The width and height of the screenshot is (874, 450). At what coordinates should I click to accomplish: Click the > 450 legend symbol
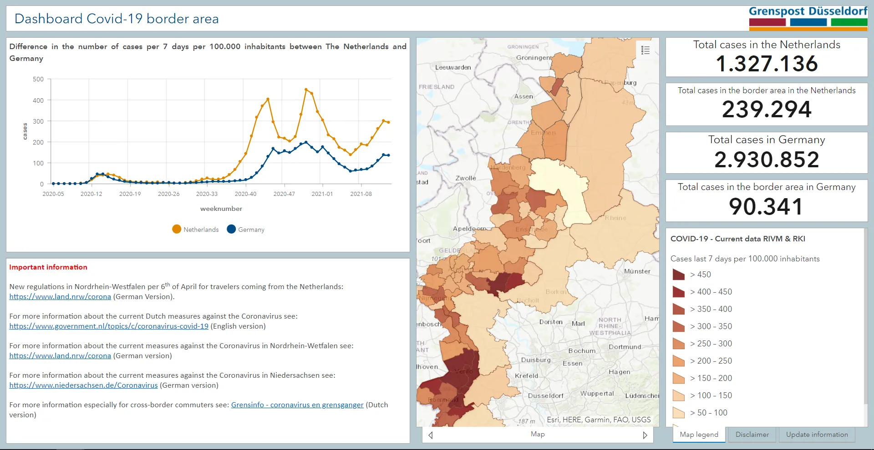(678, 275)
